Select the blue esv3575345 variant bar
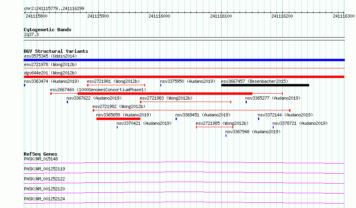 tap(184, 60)
